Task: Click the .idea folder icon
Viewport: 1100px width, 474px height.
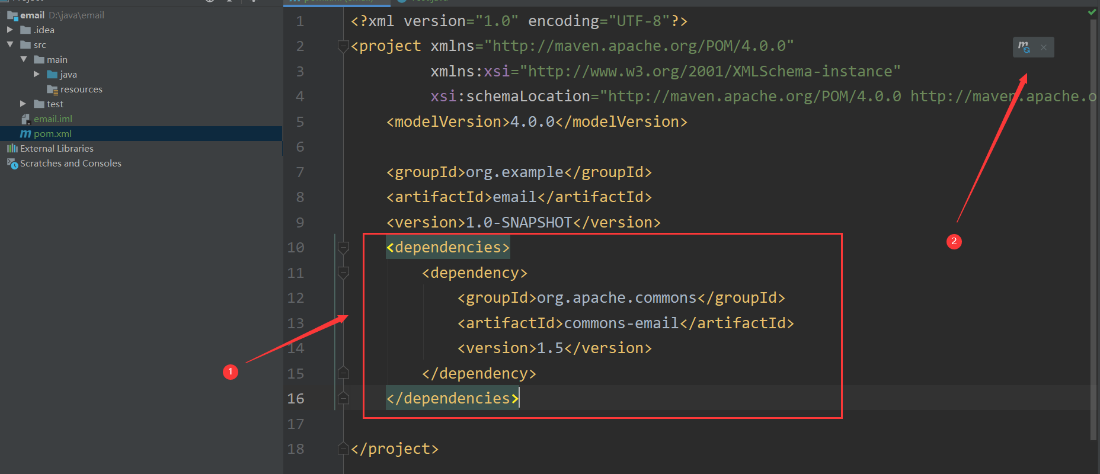Action: click(x=25, y=30)
